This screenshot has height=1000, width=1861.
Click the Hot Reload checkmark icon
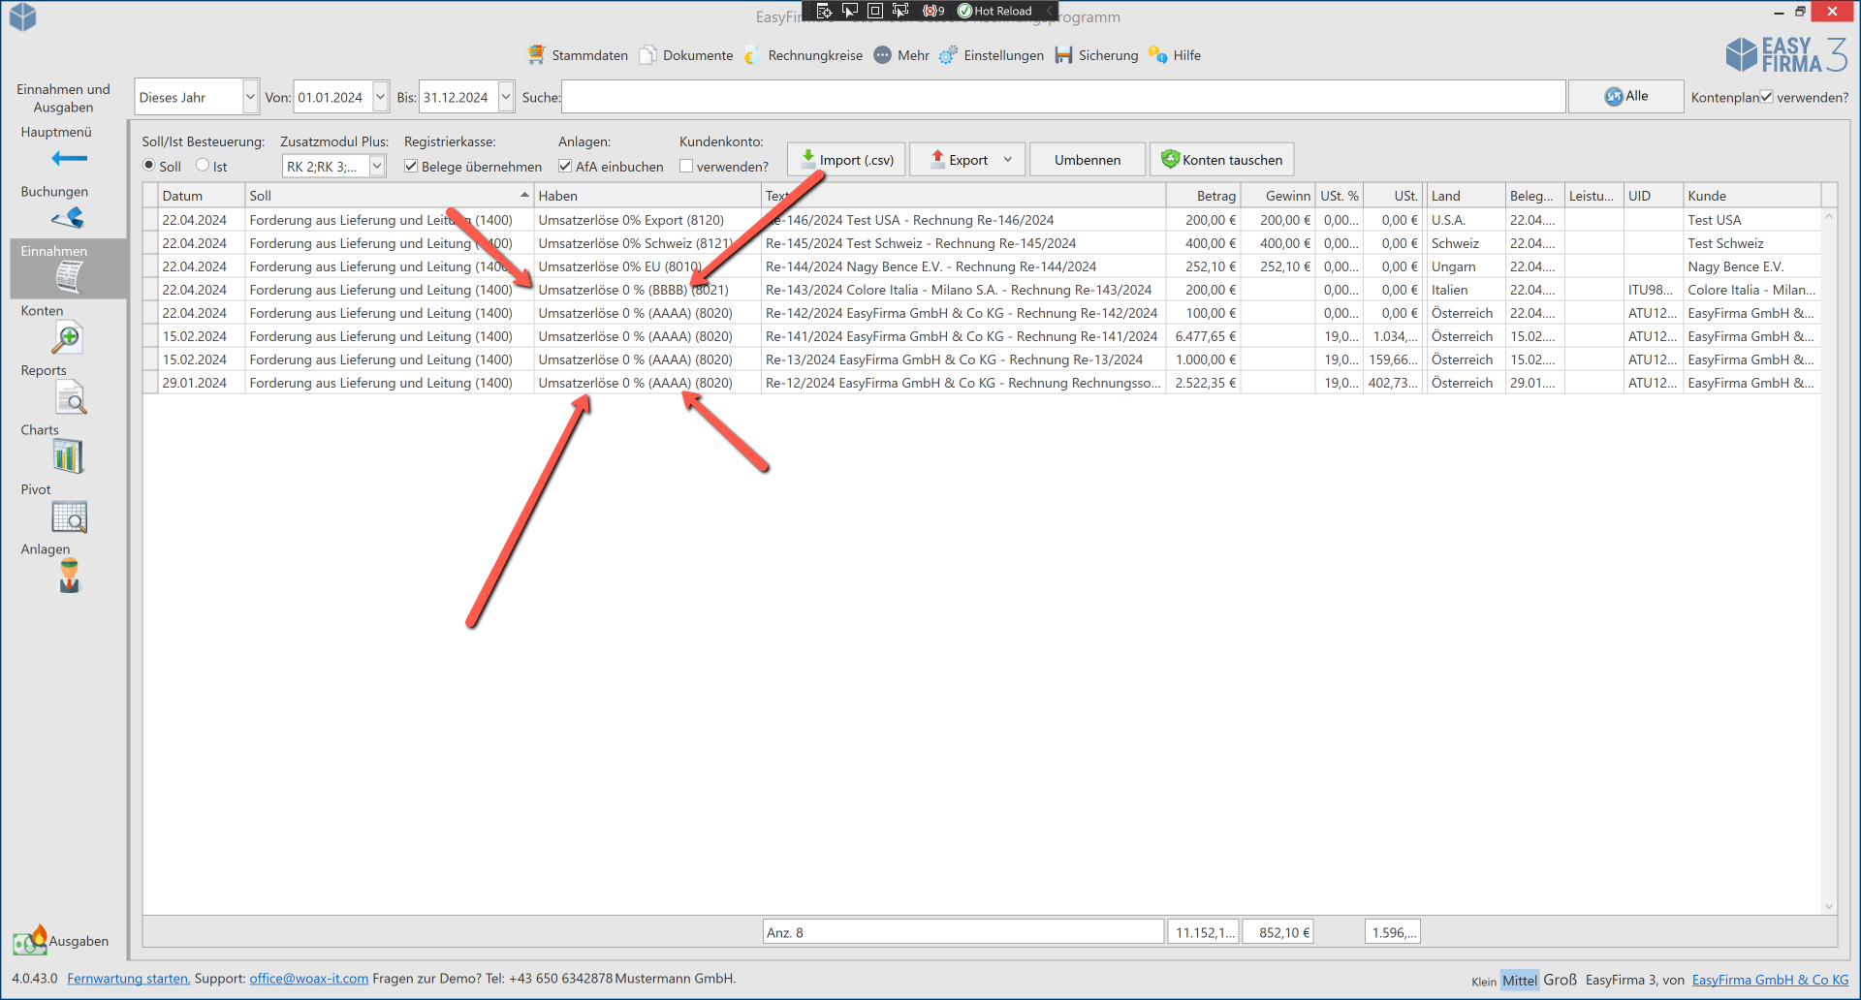point(964,11)
